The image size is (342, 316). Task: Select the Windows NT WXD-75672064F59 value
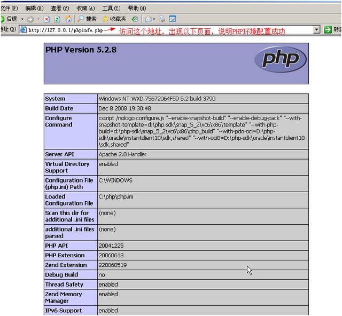[x=157, y=99]
